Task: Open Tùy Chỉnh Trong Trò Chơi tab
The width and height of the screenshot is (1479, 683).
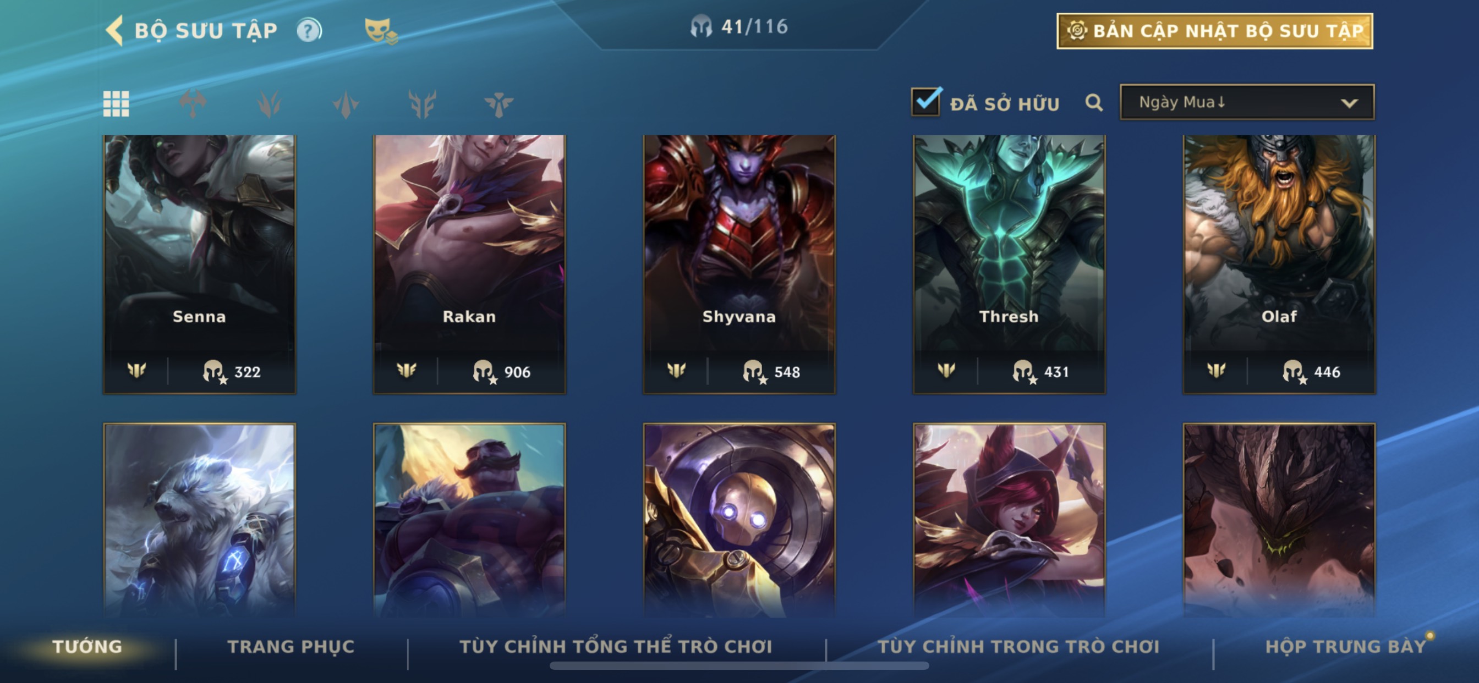Action: point(1018,646)
